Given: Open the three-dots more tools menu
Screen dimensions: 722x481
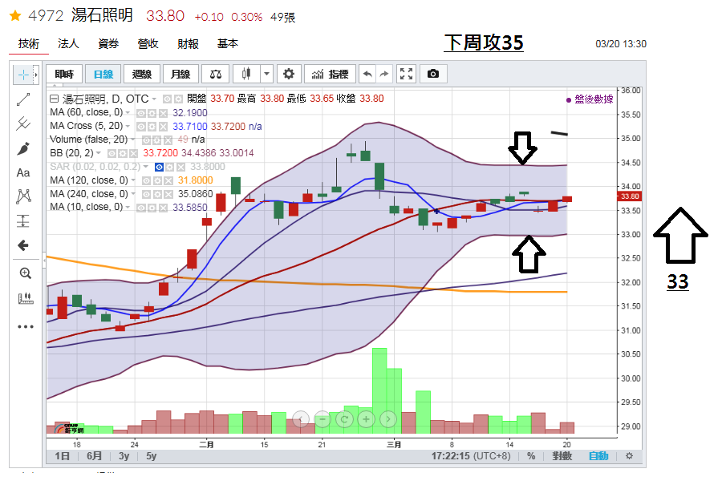Looking at the screenshot, I should [x=26, y=327].
